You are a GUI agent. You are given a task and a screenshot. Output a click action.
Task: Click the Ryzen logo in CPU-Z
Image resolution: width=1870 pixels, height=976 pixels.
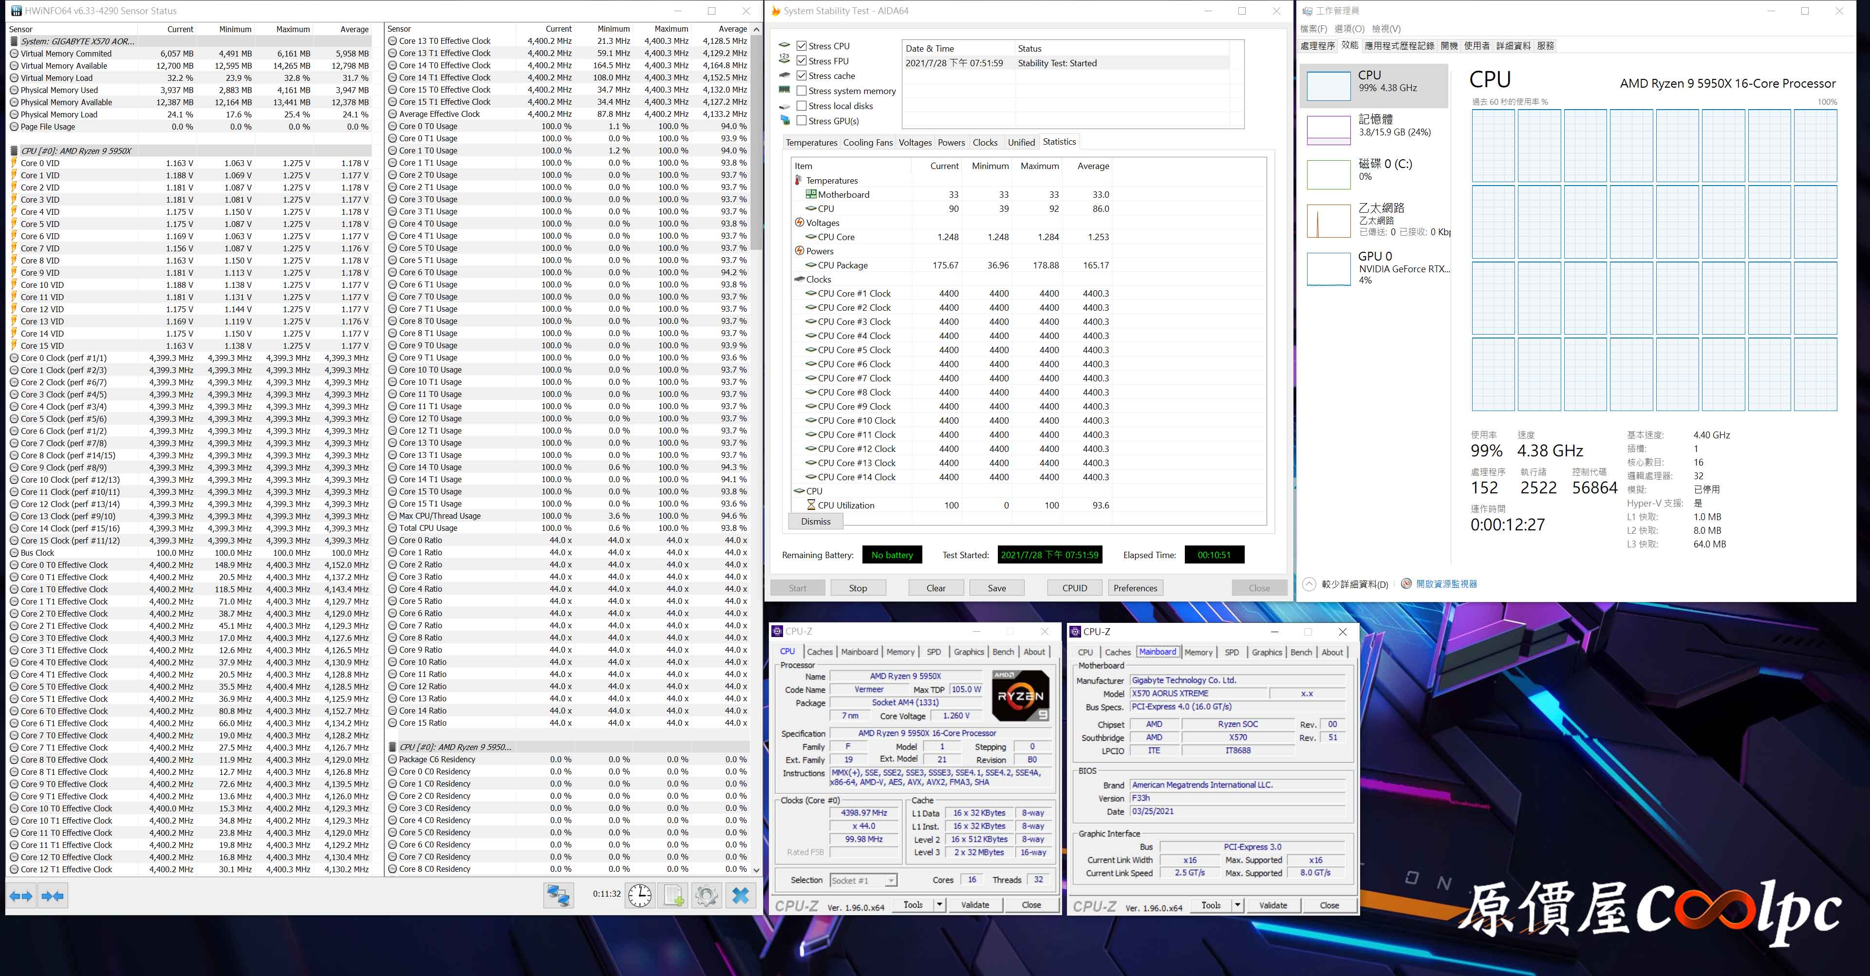(x=1020, y=695)
